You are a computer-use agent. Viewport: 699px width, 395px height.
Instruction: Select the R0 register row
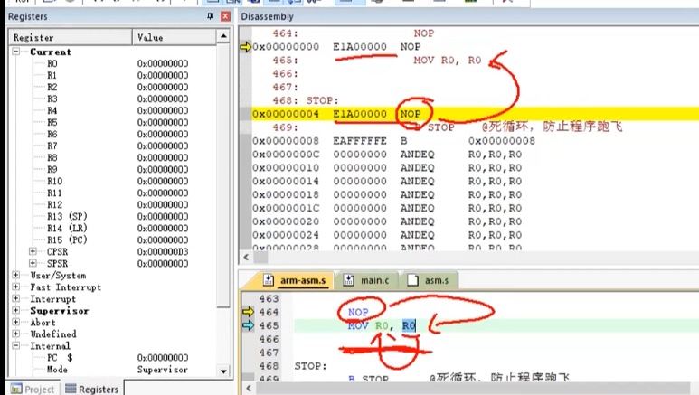[114, 63]
